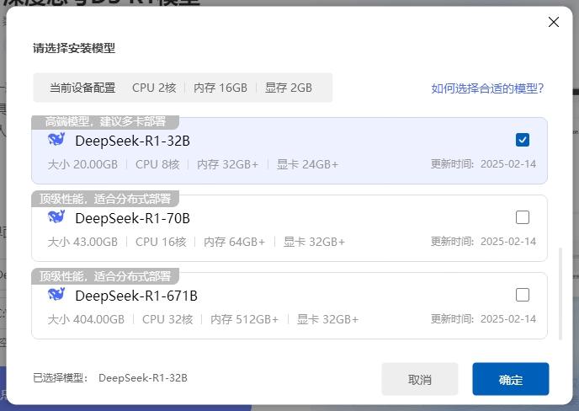This screenshot has height=411, width=579.
Task: Click the 取消 button
Action: pos(419,379)
